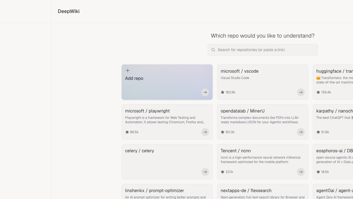Open the eosphoros-ai repo title
353x199 pixels.
335,151
